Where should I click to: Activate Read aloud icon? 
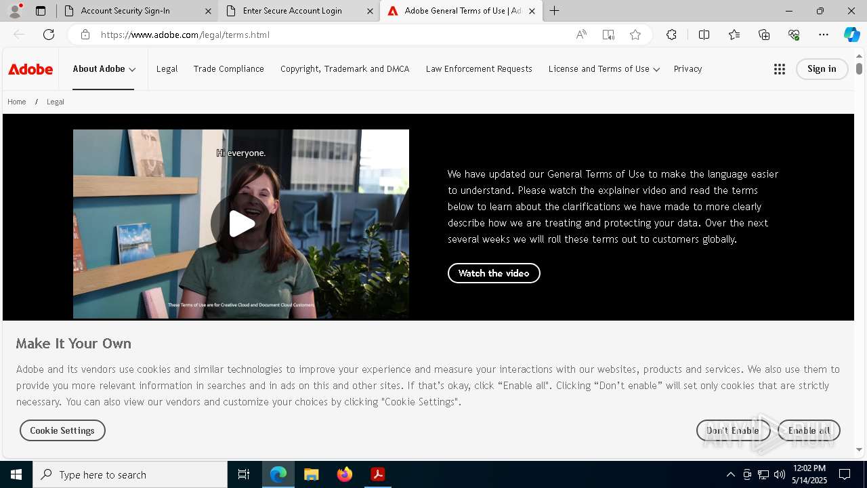(x=581, y=35)
